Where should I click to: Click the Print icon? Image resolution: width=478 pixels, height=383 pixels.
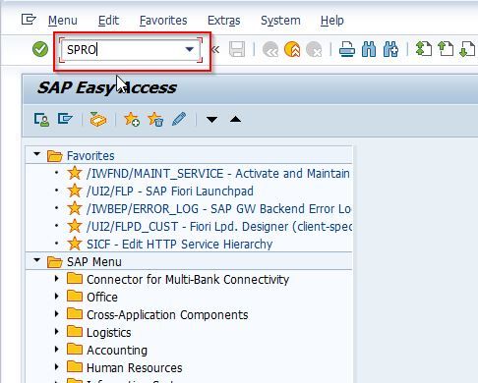(347, 49)
